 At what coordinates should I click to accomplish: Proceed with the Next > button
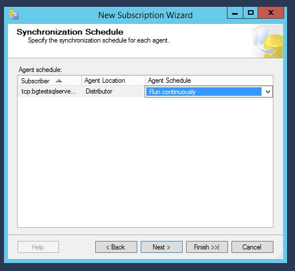(x=162, y=247)
